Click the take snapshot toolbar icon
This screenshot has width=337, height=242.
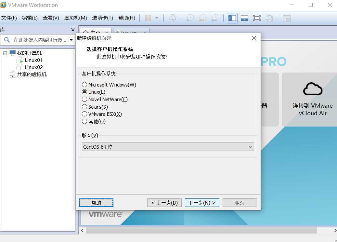pos(190,18)
